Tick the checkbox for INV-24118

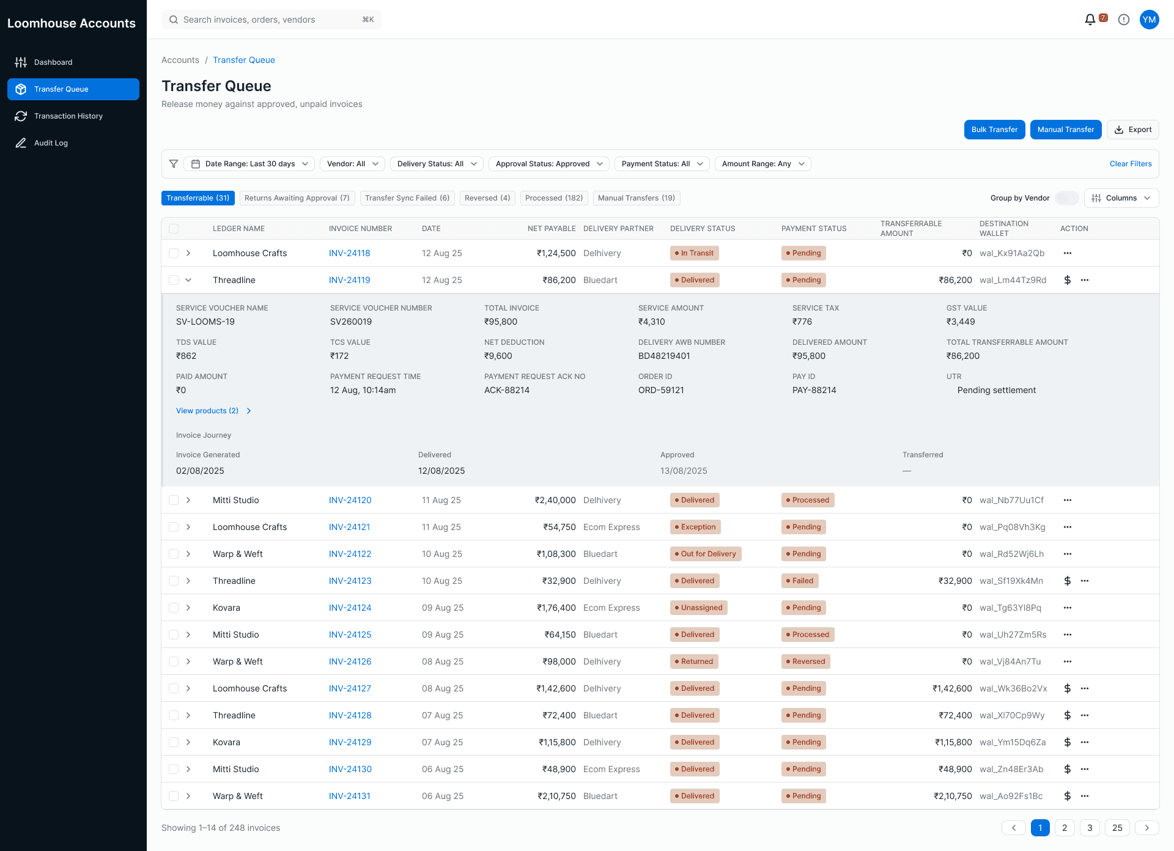pos(174,253)
